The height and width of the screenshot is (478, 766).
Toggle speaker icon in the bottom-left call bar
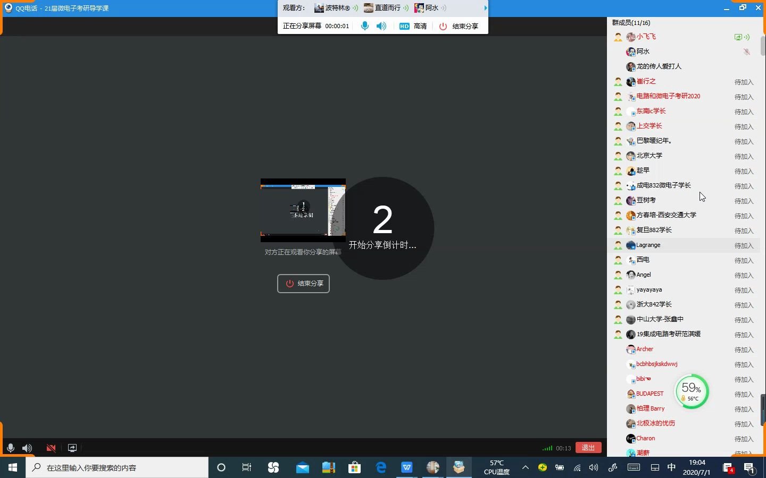[27, 448]
